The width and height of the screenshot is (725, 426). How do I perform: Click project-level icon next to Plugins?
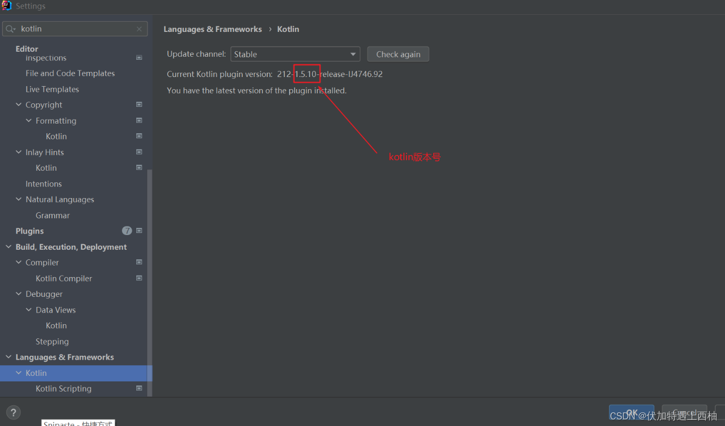tap(139, 230)
